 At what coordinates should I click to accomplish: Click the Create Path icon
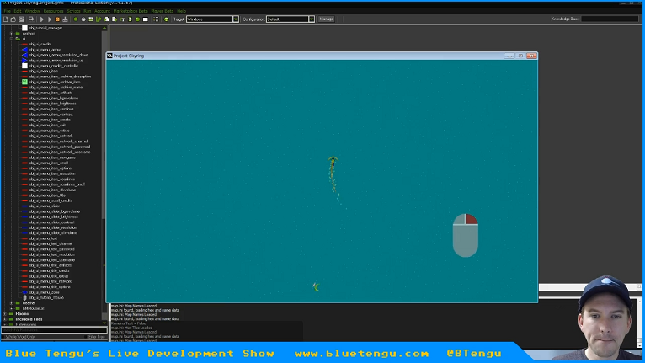click(x=99, y=19)
